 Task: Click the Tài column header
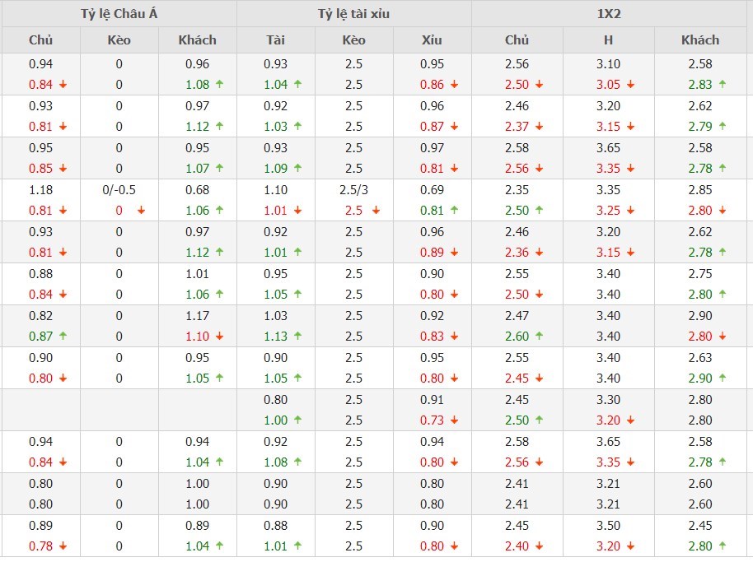point(275,39)
